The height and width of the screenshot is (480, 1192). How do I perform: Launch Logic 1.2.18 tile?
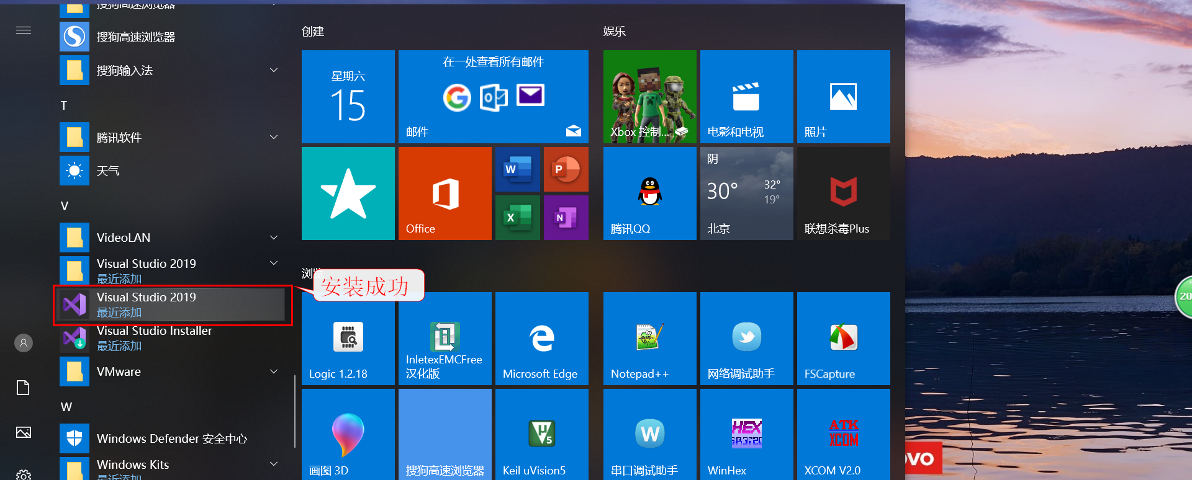tap(348, 339)
